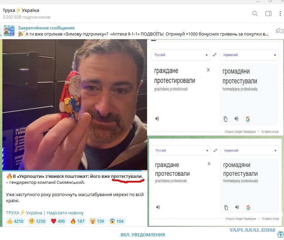Open the 'ТРУХА Україна' channel link
This screenshot has width=284, height=240.
[24, 213]
